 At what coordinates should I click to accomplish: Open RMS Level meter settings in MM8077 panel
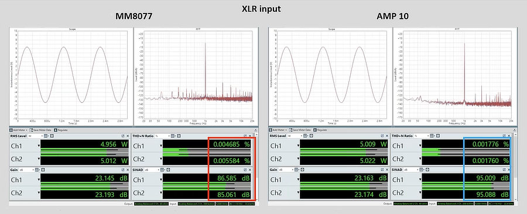tap(46, 136)
